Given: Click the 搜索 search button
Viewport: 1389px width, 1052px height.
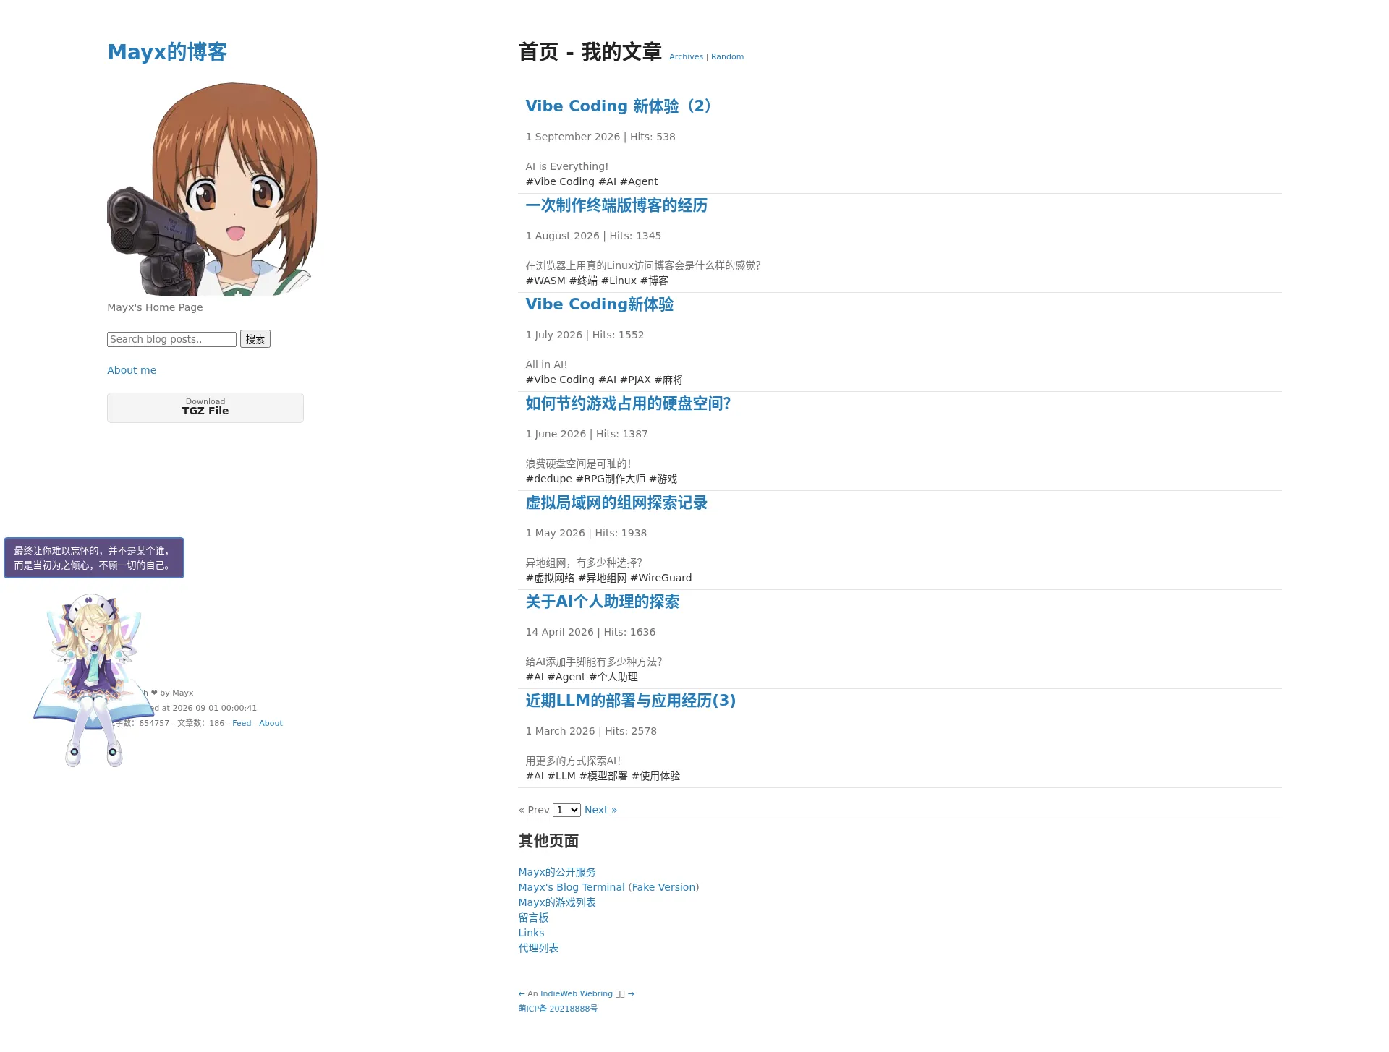Looking at the screenshot, I should coord(255,339).
